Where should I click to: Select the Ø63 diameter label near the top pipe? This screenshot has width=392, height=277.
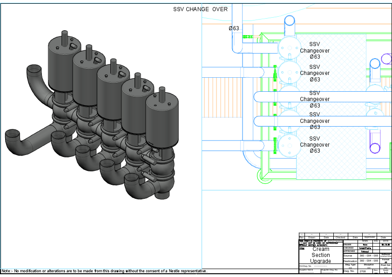233,28
